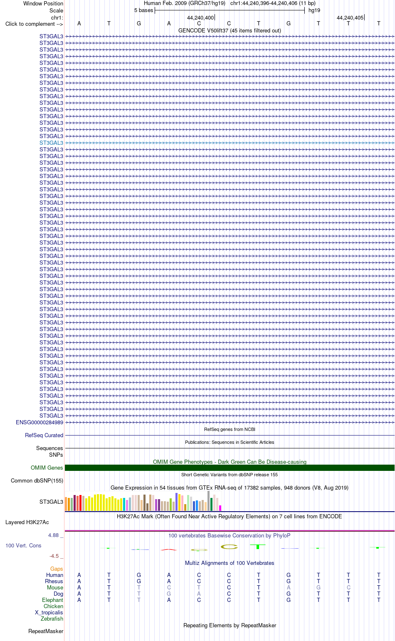The image size is (395, 641).
Task: Select the X_tropicalis alignment row label
Action: (49, 612)
